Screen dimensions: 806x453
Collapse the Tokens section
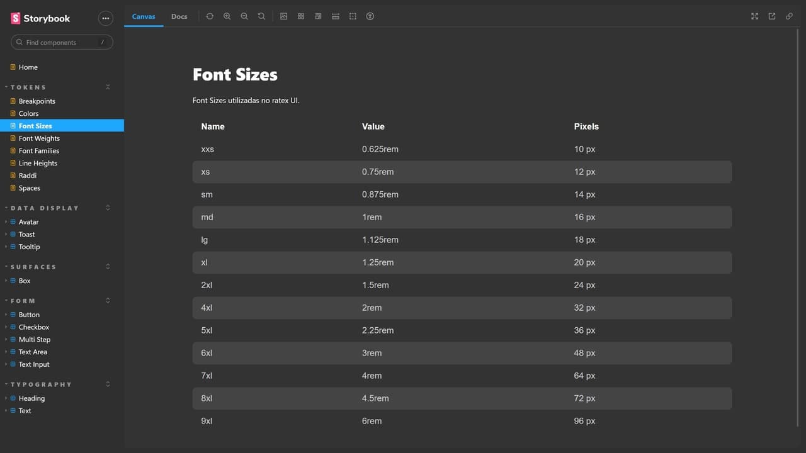coord(108,87)
